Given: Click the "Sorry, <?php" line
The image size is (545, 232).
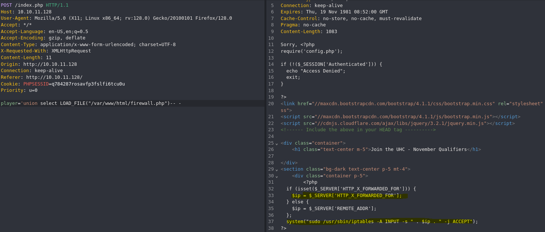Looking at the screenshot, I should tap(298, 45).
